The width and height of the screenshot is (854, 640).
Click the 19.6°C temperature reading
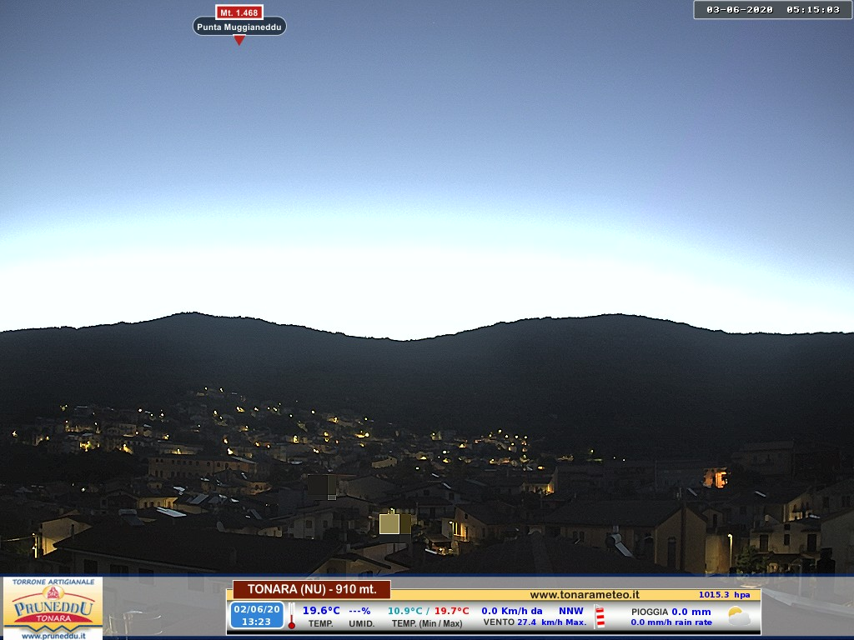click(x=321, y=611)
